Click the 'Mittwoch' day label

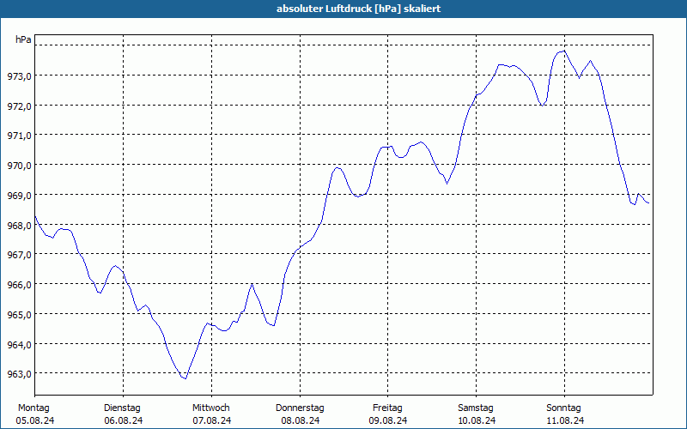(x=211, y=408)
